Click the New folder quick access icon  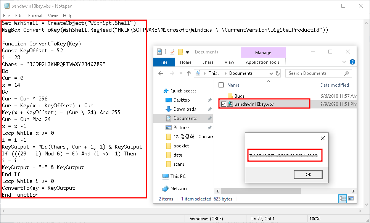pos(180,52)
